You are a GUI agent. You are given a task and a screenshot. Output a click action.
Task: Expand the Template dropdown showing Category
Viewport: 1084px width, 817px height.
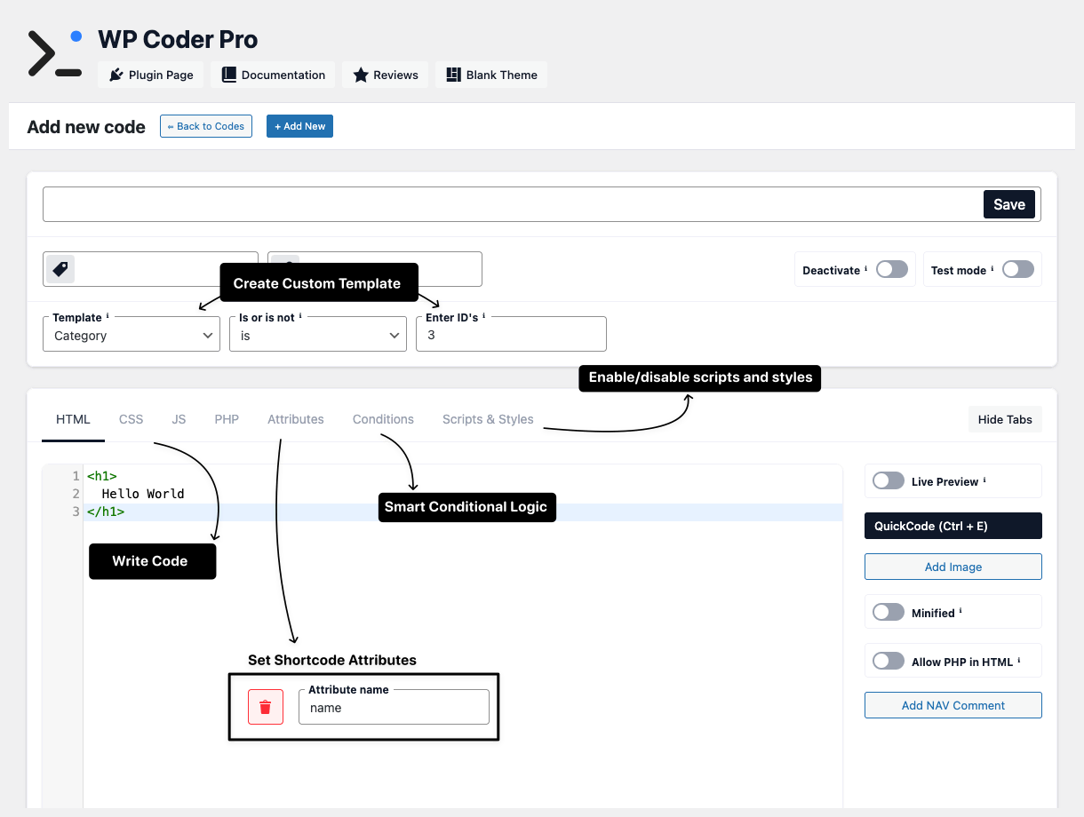(x=132, y=335)
